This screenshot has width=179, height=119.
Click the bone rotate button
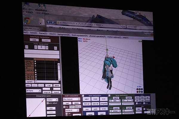pyautogui.click(x=95, y=99)
